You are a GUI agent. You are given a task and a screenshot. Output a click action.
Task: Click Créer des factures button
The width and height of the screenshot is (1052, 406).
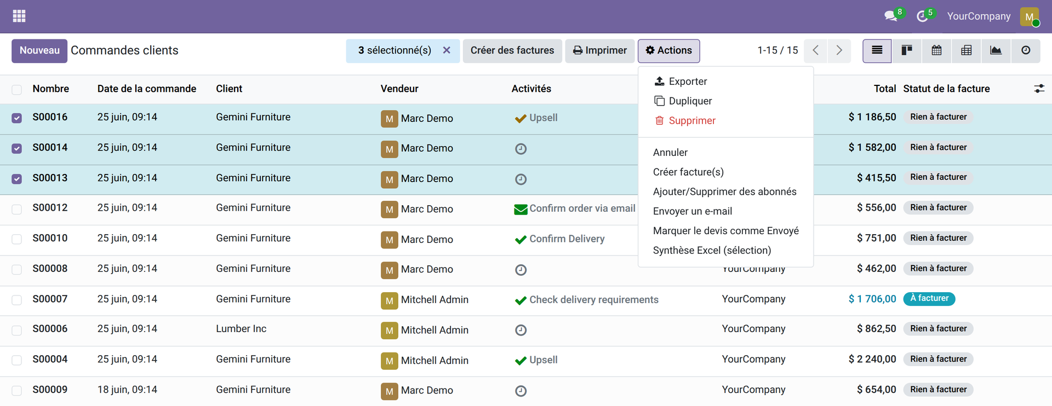click(x=512, y=51)
